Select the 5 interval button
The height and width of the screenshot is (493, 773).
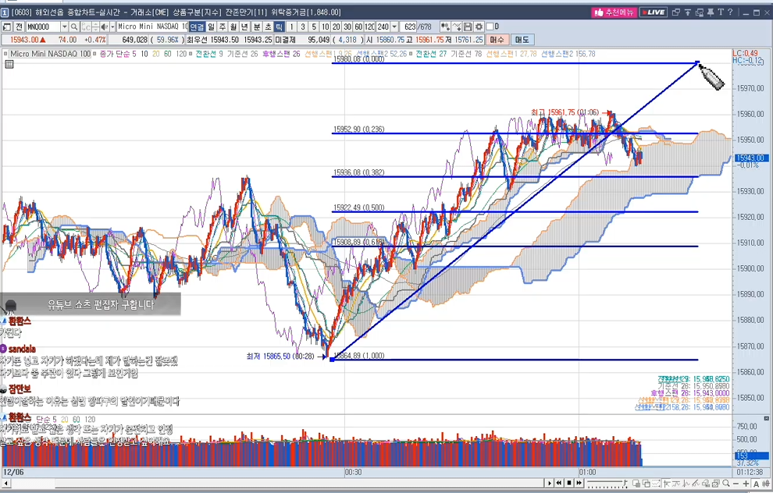[314, 27]
